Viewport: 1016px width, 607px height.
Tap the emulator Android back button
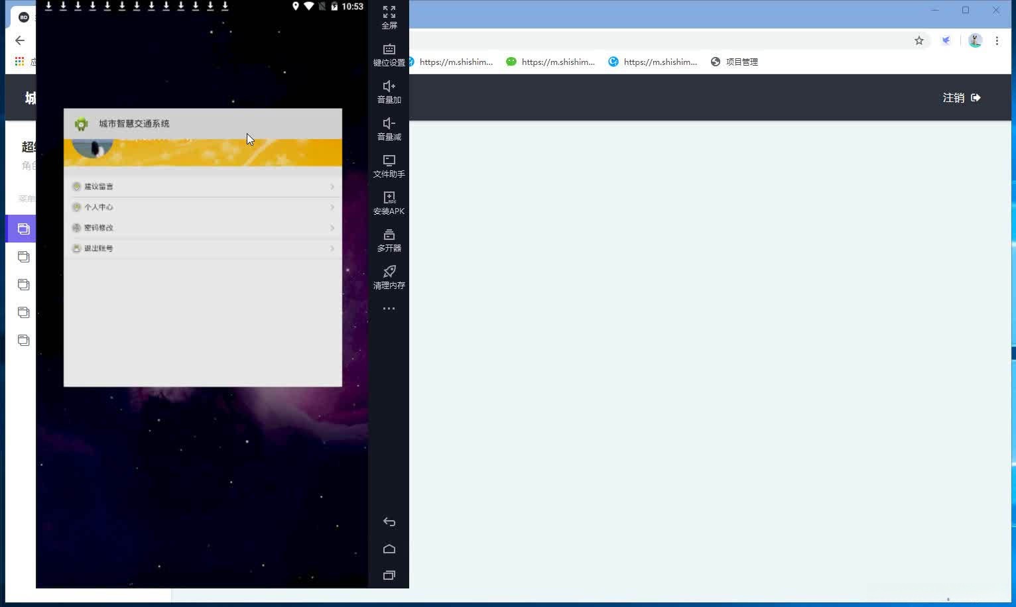click(389, 522)
